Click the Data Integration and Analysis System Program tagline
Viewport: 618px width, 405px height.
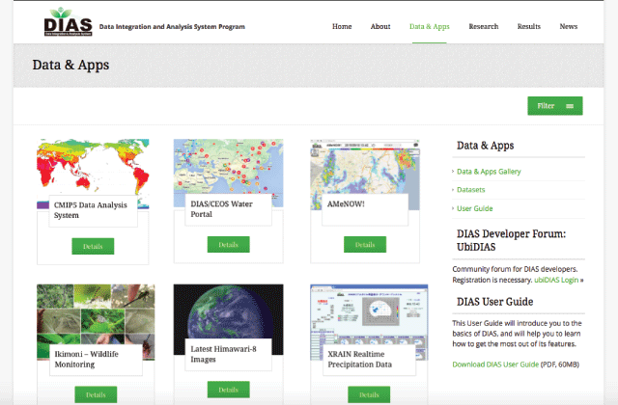[x=172, y=27]
